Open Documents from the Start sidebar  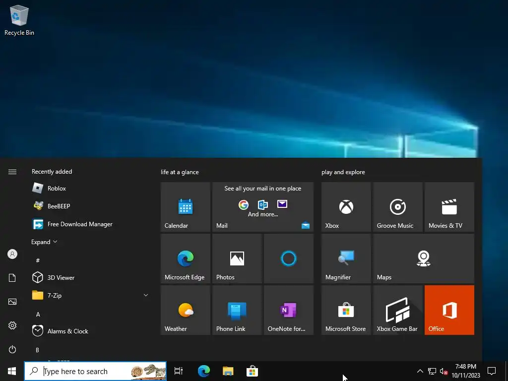point(12,278)
